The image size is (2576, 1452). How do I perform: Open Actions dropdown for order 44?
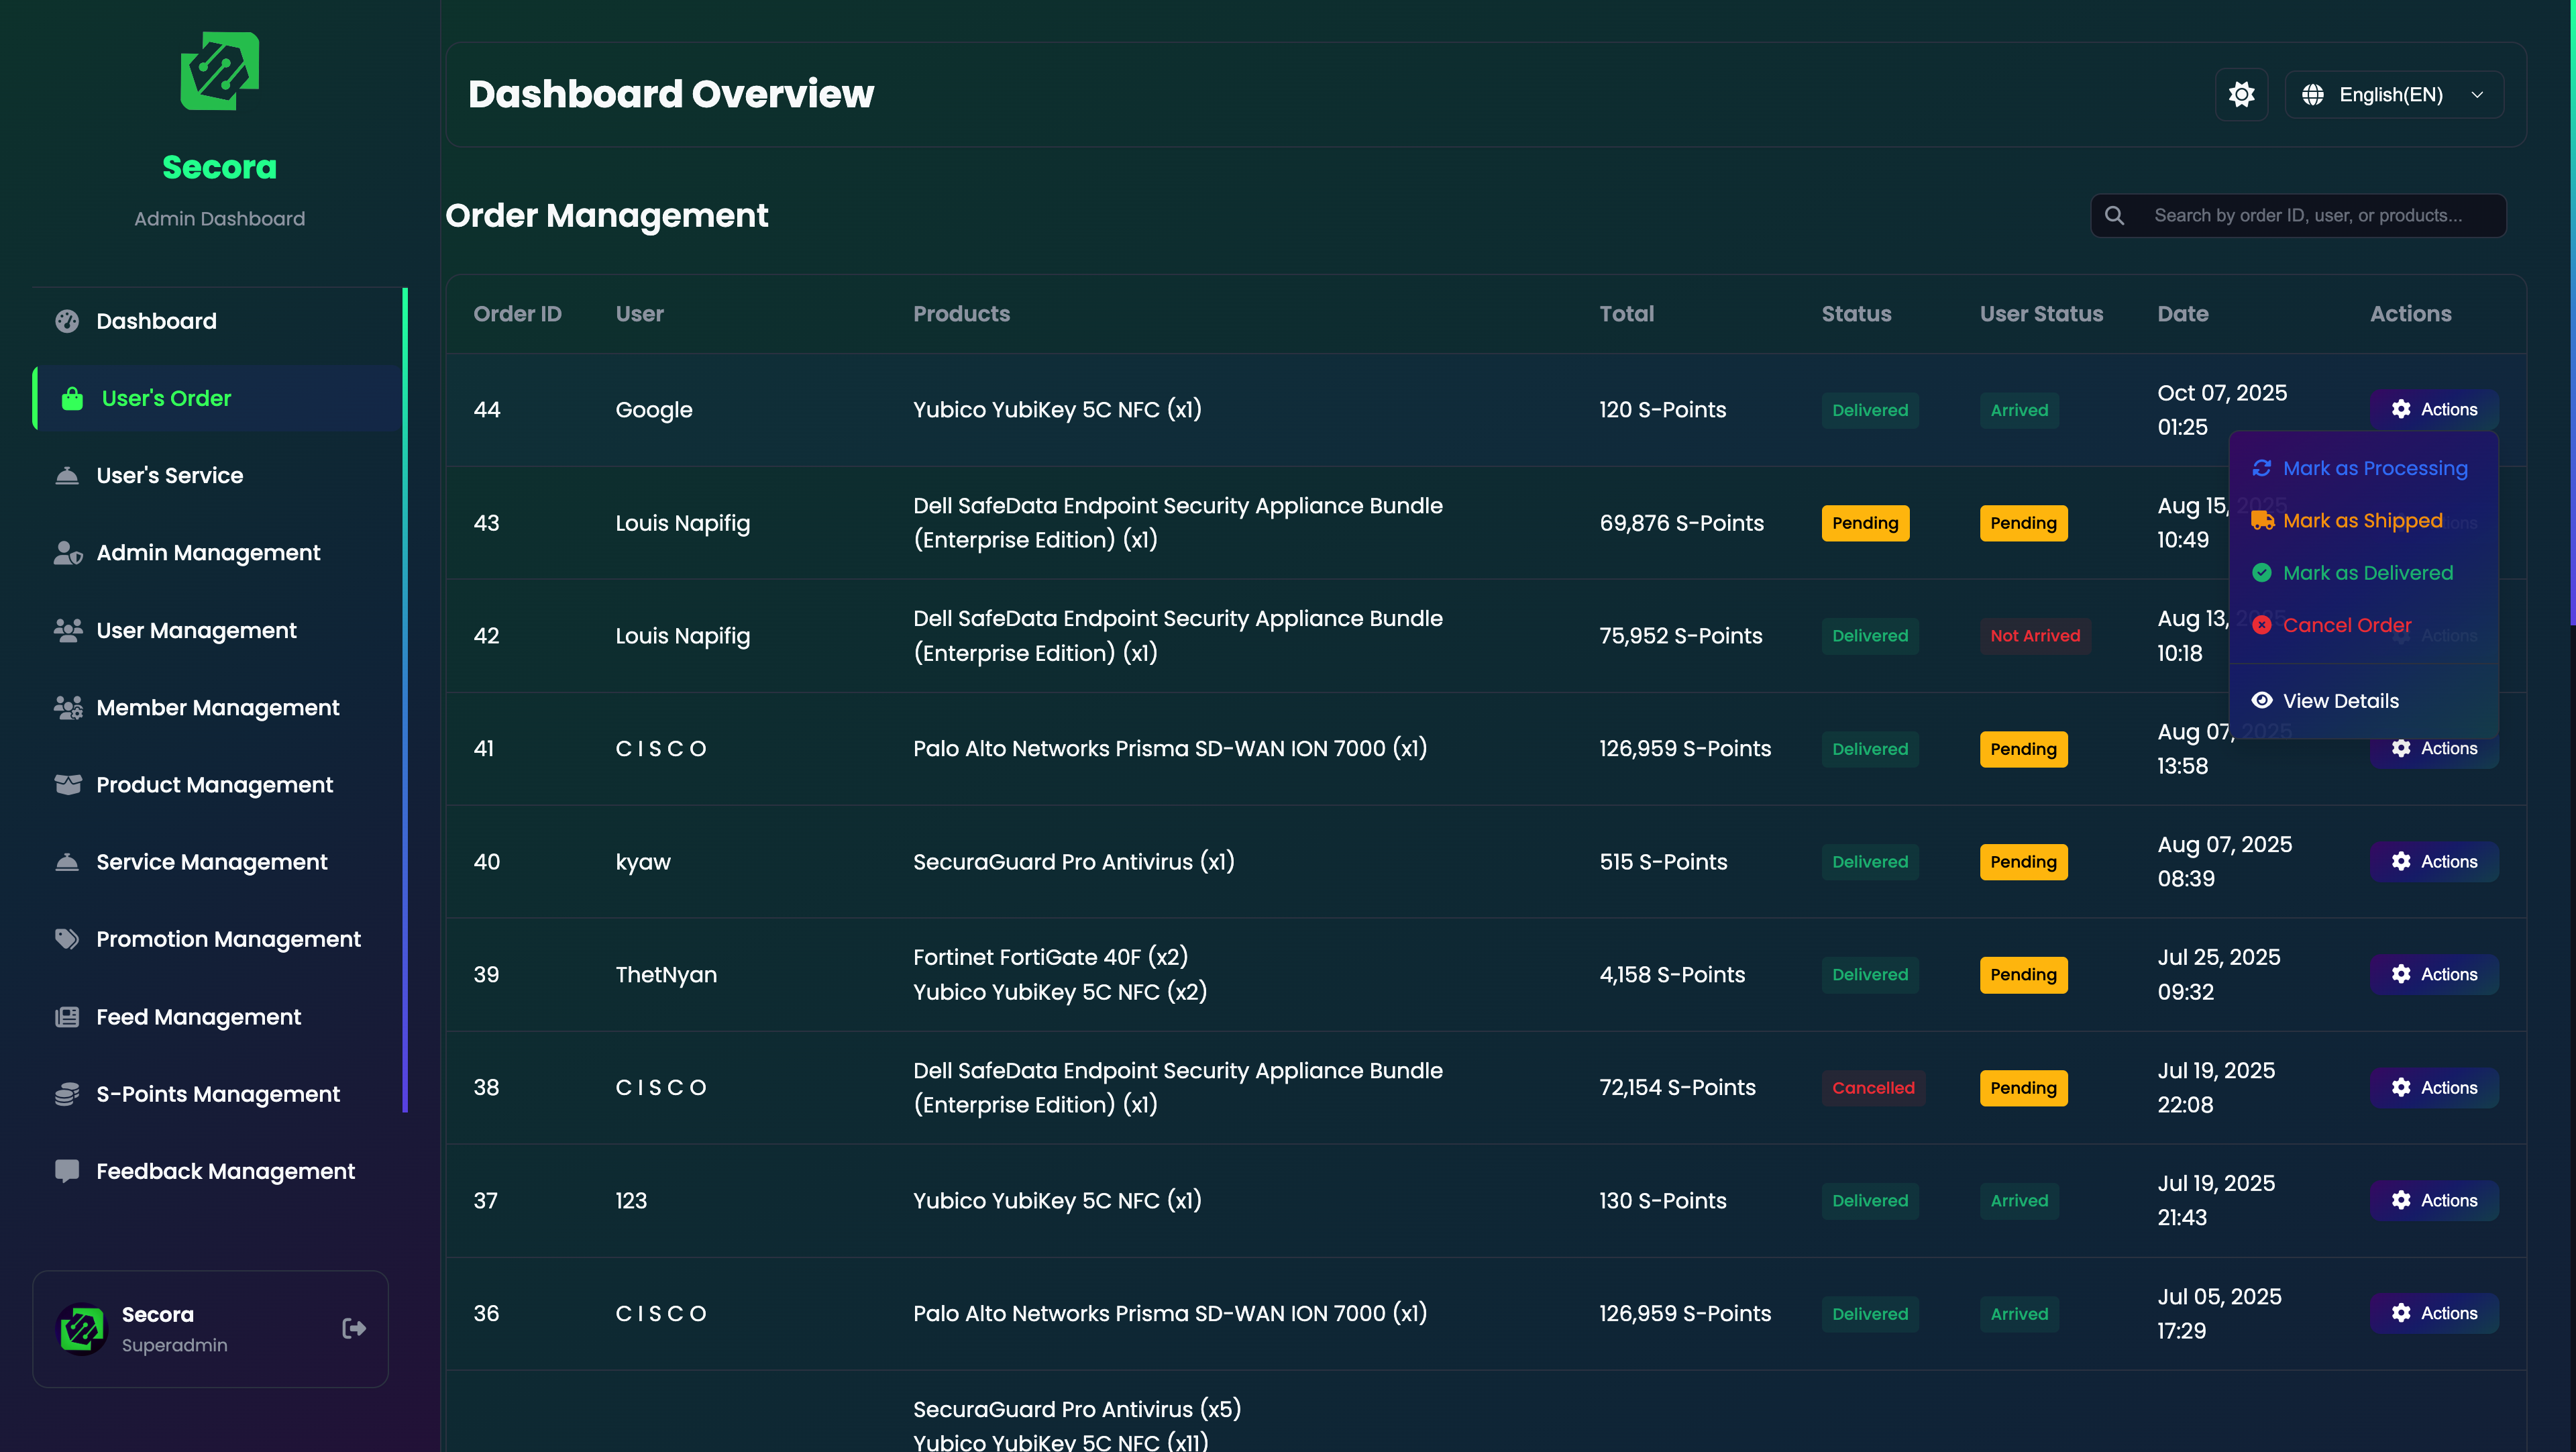click(2433, 409)
